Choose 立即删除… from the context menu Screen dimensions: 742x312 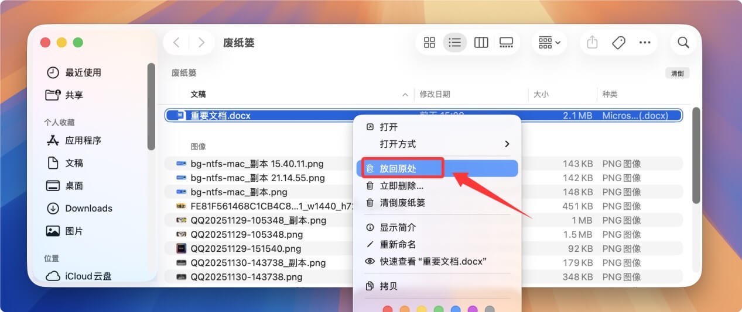point(437,186)
